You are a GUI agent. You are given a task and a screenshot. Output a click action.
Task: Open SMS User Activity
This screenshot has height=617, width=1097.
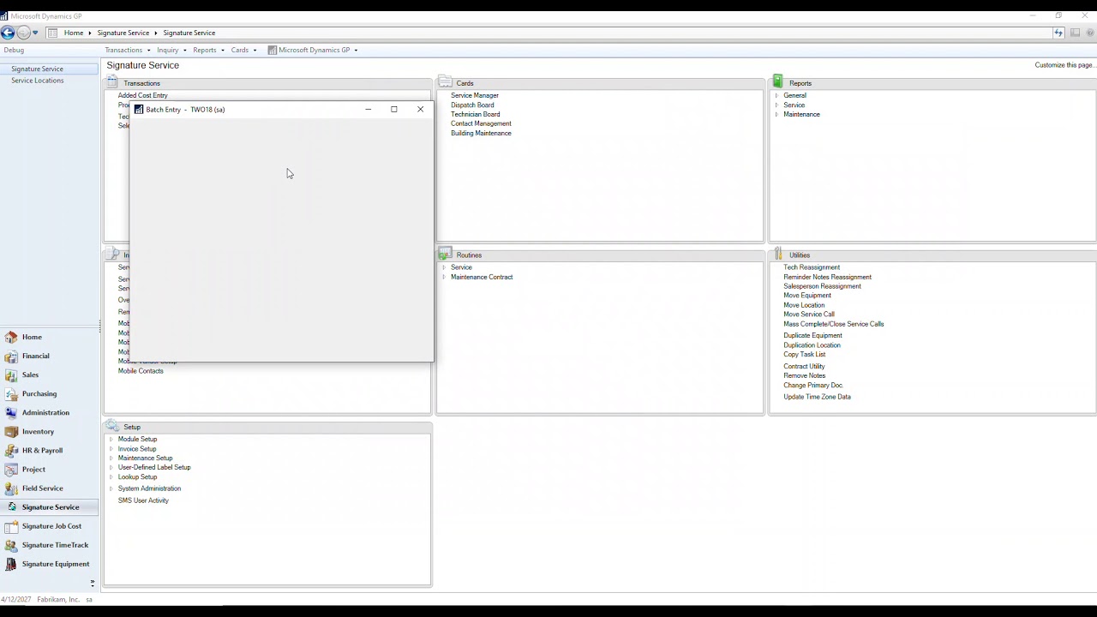(x=143, y=500)
